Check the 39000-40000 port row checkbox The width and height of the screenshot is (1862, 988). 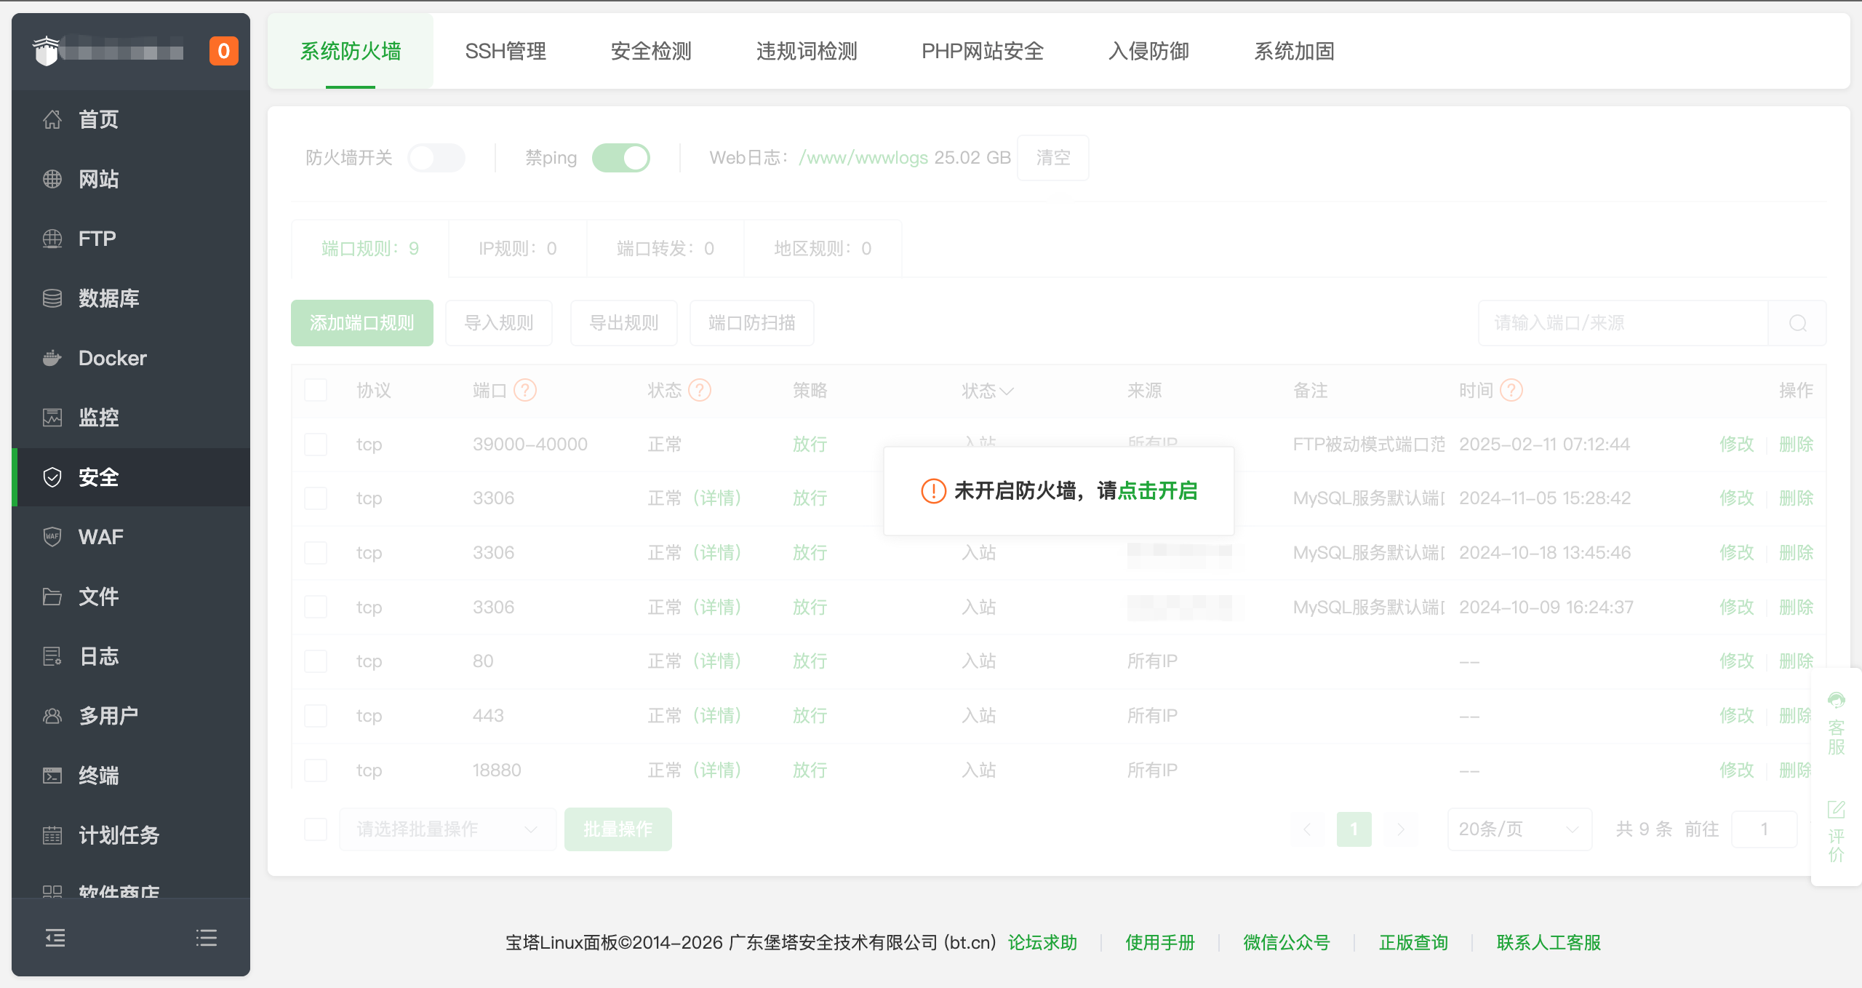316,445
